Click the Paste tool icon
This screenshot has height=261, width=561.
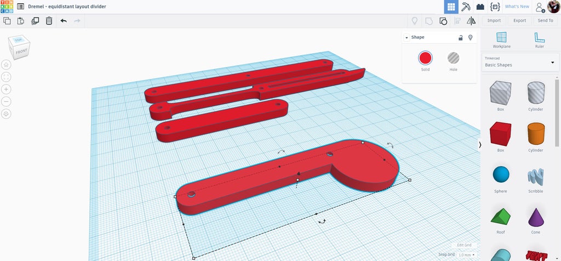21,21
